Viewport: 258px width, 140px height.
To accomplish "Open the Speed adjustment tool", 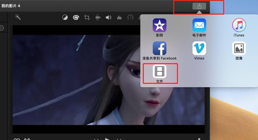I will pyautogui.click(x=130, y=17).
